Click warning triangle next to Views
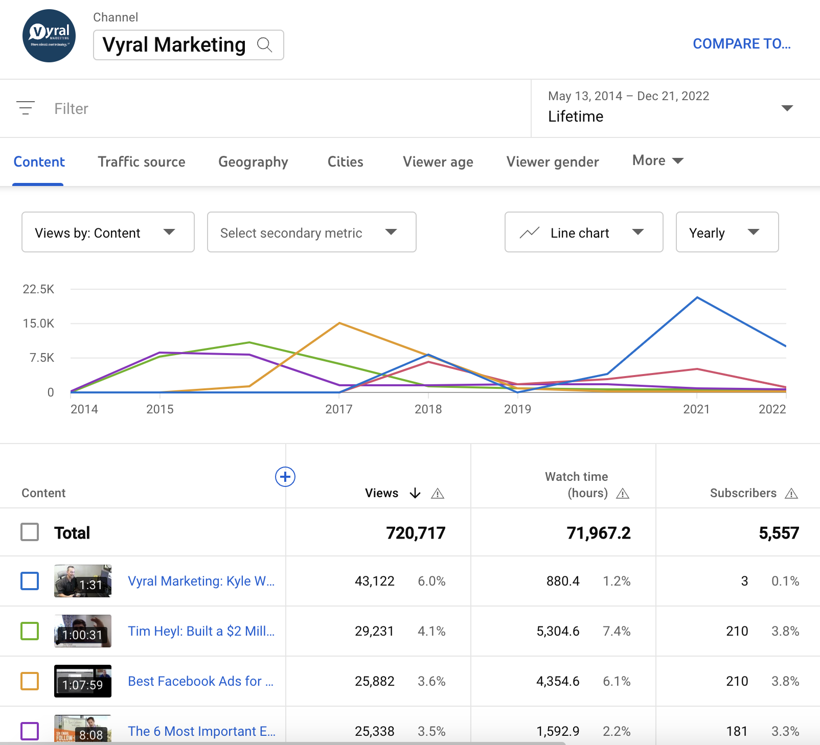Viewport: 820px width, 745px height. (438, 494)
